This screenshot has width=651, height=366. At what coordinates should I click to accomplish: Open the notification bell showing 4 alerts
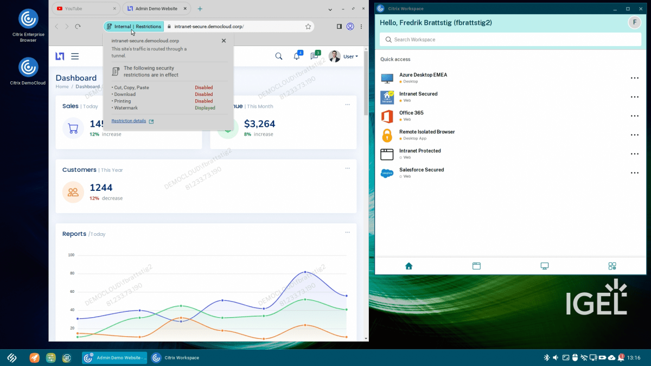[x=297, y=56]
